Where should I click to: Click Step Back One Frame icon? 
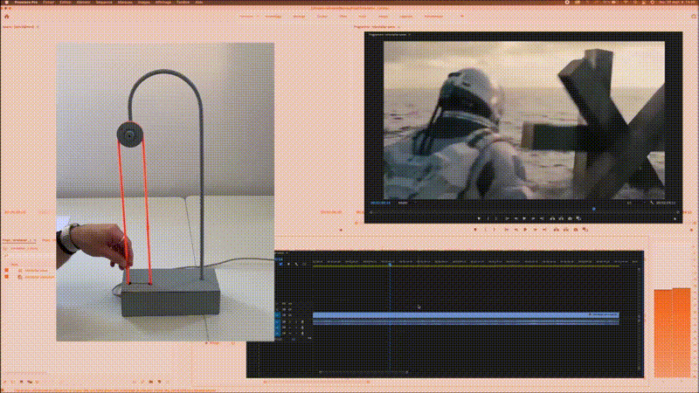click(x=515, y=218)
